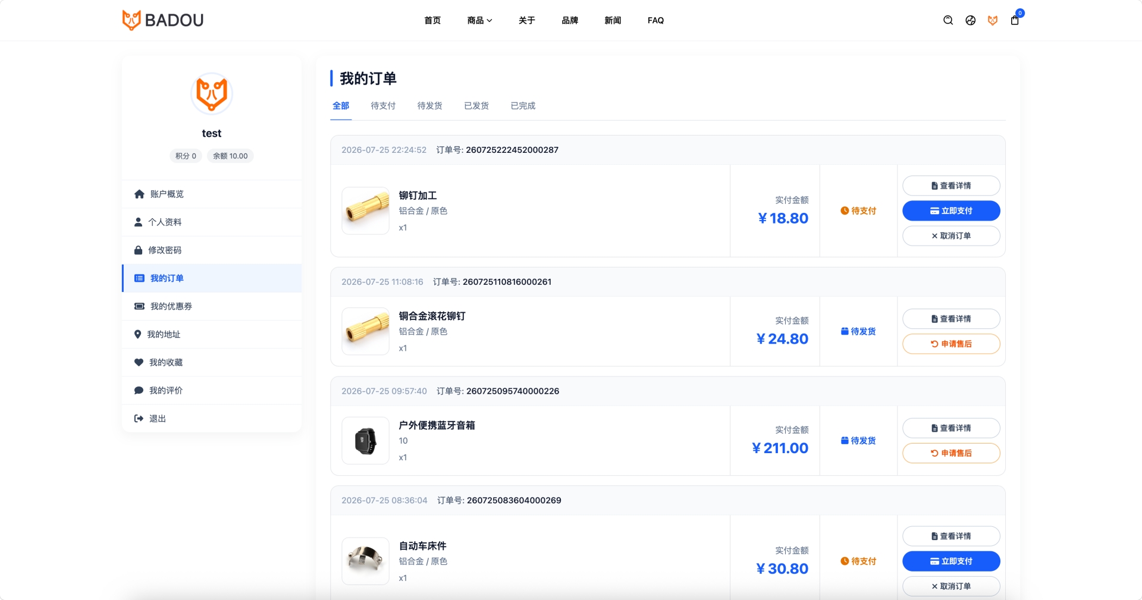Click the user avatar fox image

212,93
